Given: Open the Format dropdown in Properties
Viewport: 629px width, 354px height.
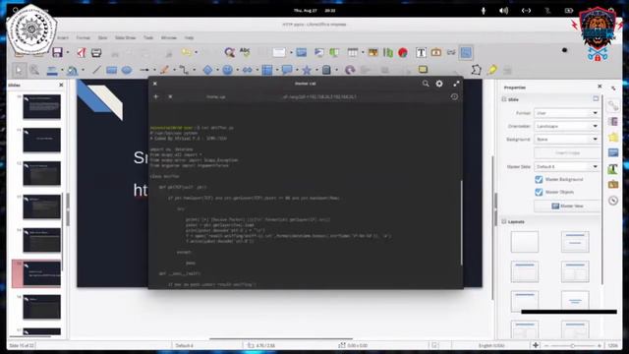Looking at the screenshot, I should (566, 113).
